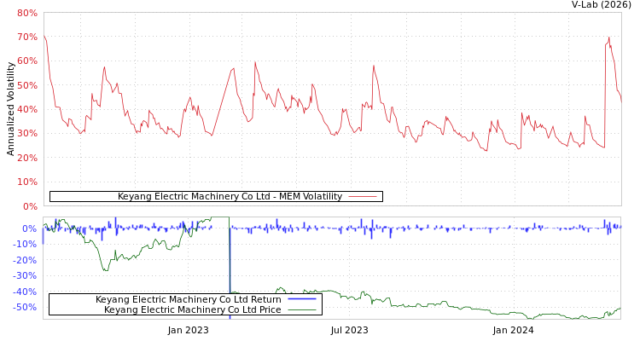The height and width of the screenshot is (341, 640).
Task: Click the blue Return legend line sample
Action: pyautogui.click(x=302, y=299)
